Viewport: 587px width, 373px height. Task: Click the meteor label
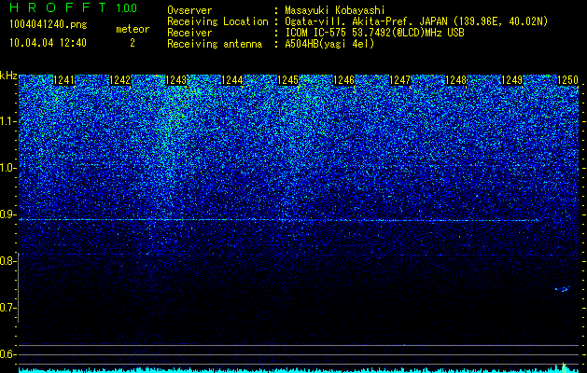tap(133, 29)
